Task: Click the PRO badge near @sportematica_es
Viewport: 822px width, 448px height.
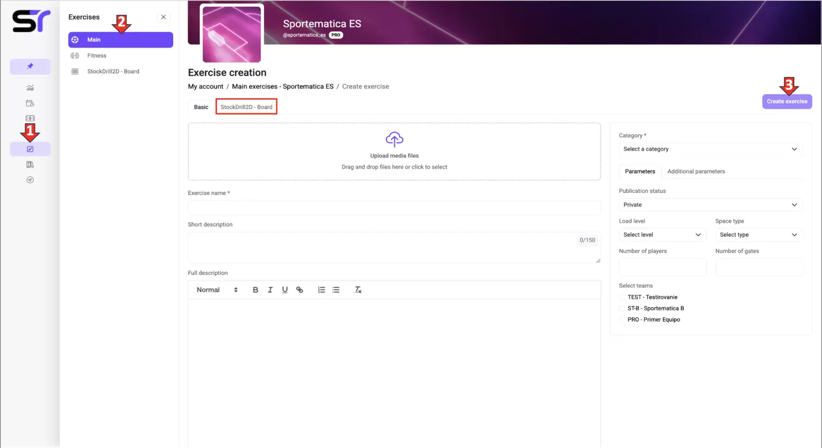Action: [336, 35]
